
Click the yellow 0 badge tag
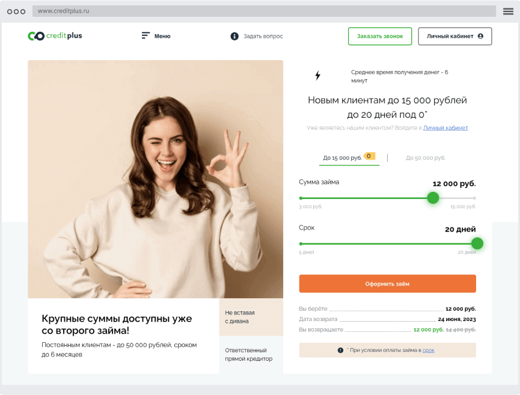[x=369, y=156]
